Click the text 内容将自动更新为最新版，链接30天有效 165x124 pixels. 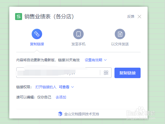point(48,60)
